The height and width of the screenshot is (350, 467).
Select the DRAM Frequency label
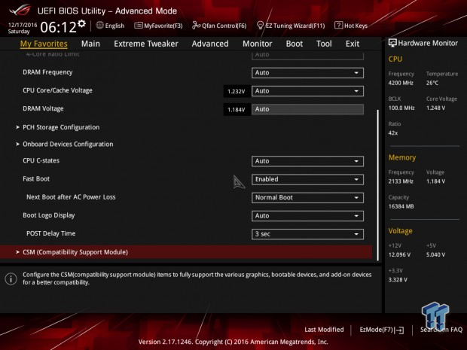pyautogui.click(x=47, y=72)
